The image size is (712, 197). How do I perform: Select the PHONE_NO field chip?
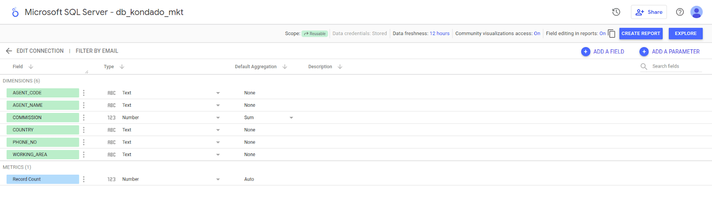click(43, 142)
